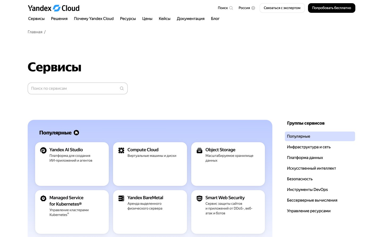Open the Yandex AI Studio card title
This screenshot has height=237, width=383.
[x=66, y=150]
